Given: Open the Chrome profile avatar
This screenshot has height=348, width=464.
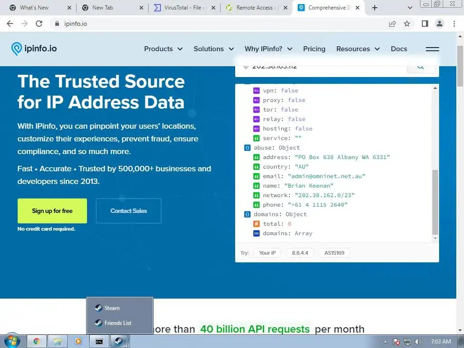Looking at the screenshot, I should [x=440, y=24].
